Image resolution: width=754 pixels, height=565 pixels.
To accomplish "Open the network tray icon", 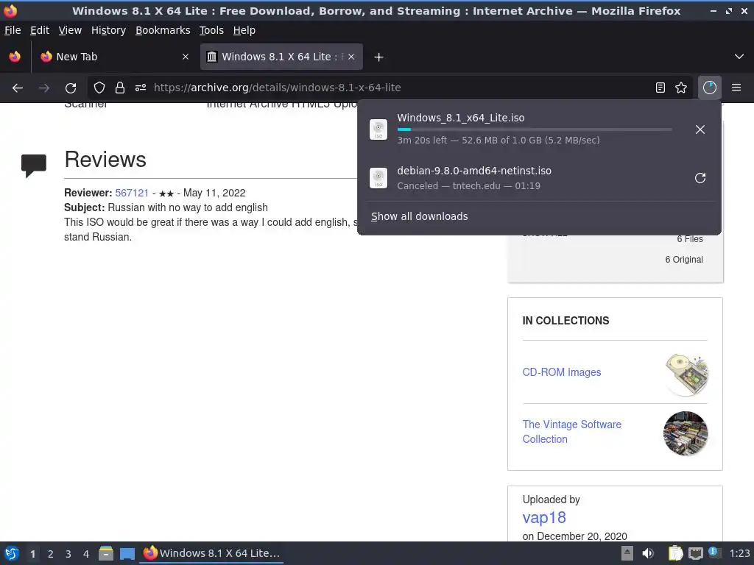I will 695,553.
